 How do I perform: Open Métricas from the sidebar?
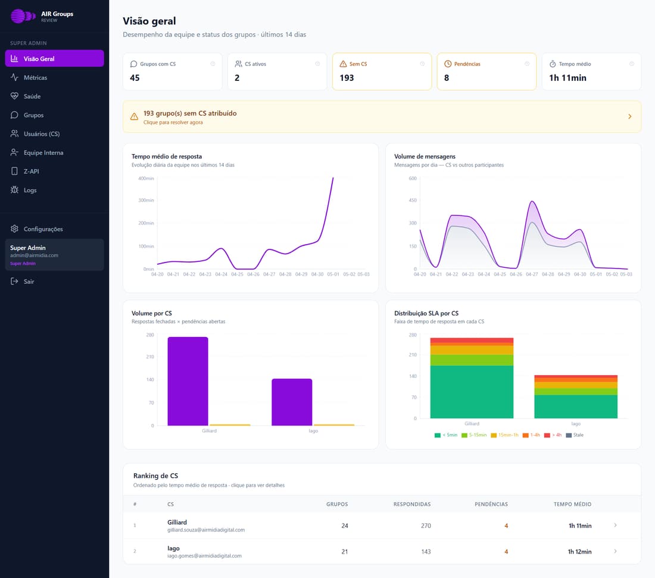point(54,77)
